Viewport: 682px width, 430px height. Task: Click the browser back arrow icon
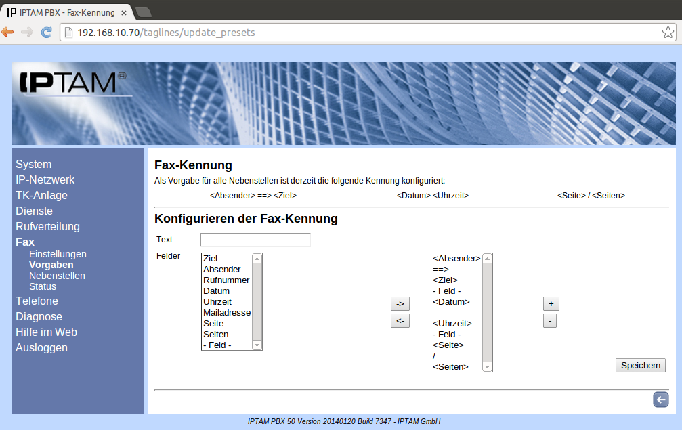[8, 32]
